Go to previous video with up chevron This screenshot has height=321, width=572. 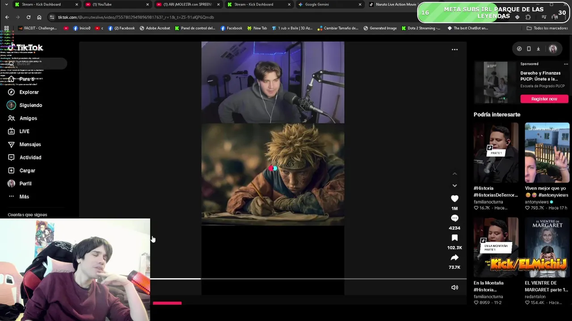pyautogui.click(x=454, y=174)
